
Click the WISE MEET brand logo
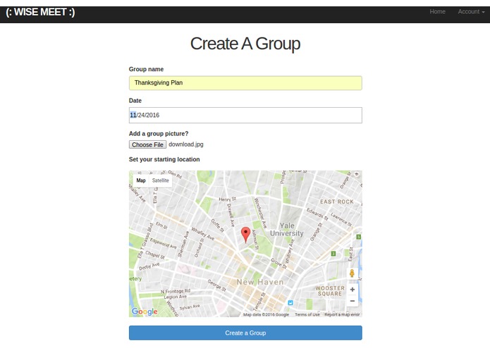point(40,12)
